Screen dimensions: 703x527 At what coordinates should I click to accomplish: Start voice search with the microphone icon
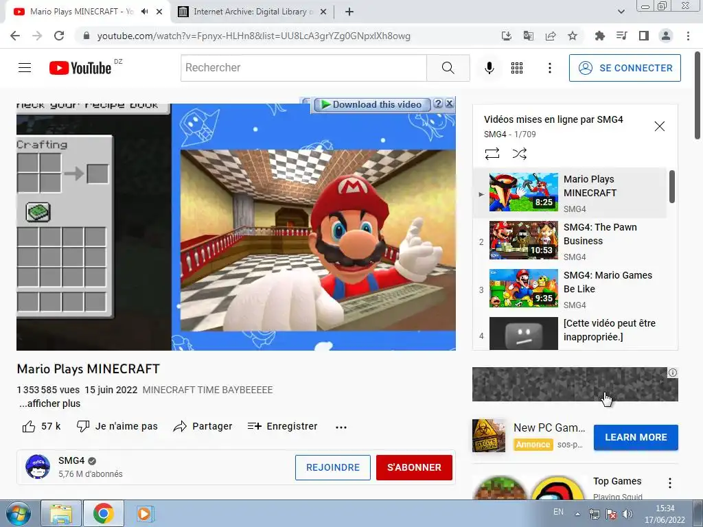point(489,68)
